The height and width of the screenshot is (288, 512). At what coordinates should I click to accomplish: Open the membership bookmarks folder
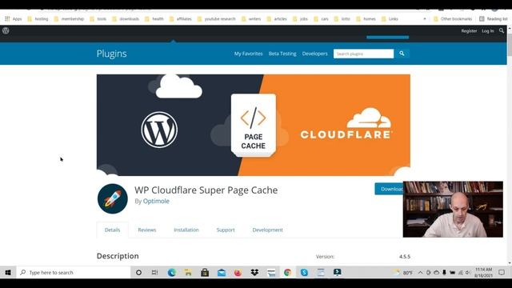pos(69,19)
